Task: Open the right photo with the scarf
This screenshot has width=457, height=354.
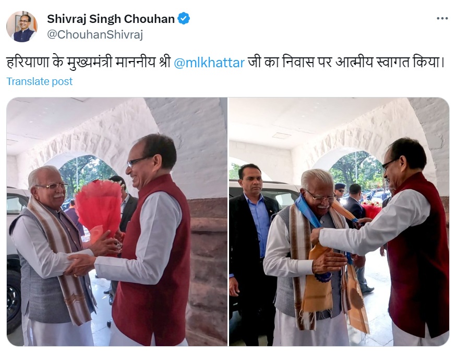Action: click(339, 222)
